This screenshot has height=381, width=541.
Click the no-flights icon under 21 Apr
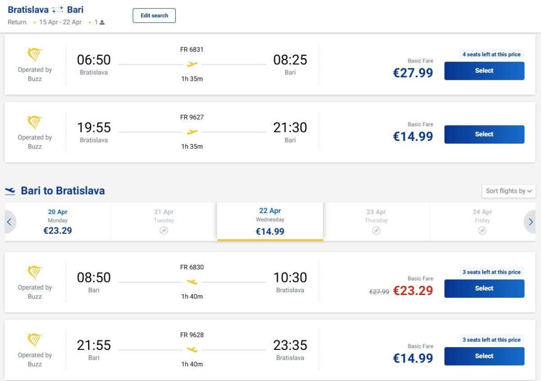point(164,231)
